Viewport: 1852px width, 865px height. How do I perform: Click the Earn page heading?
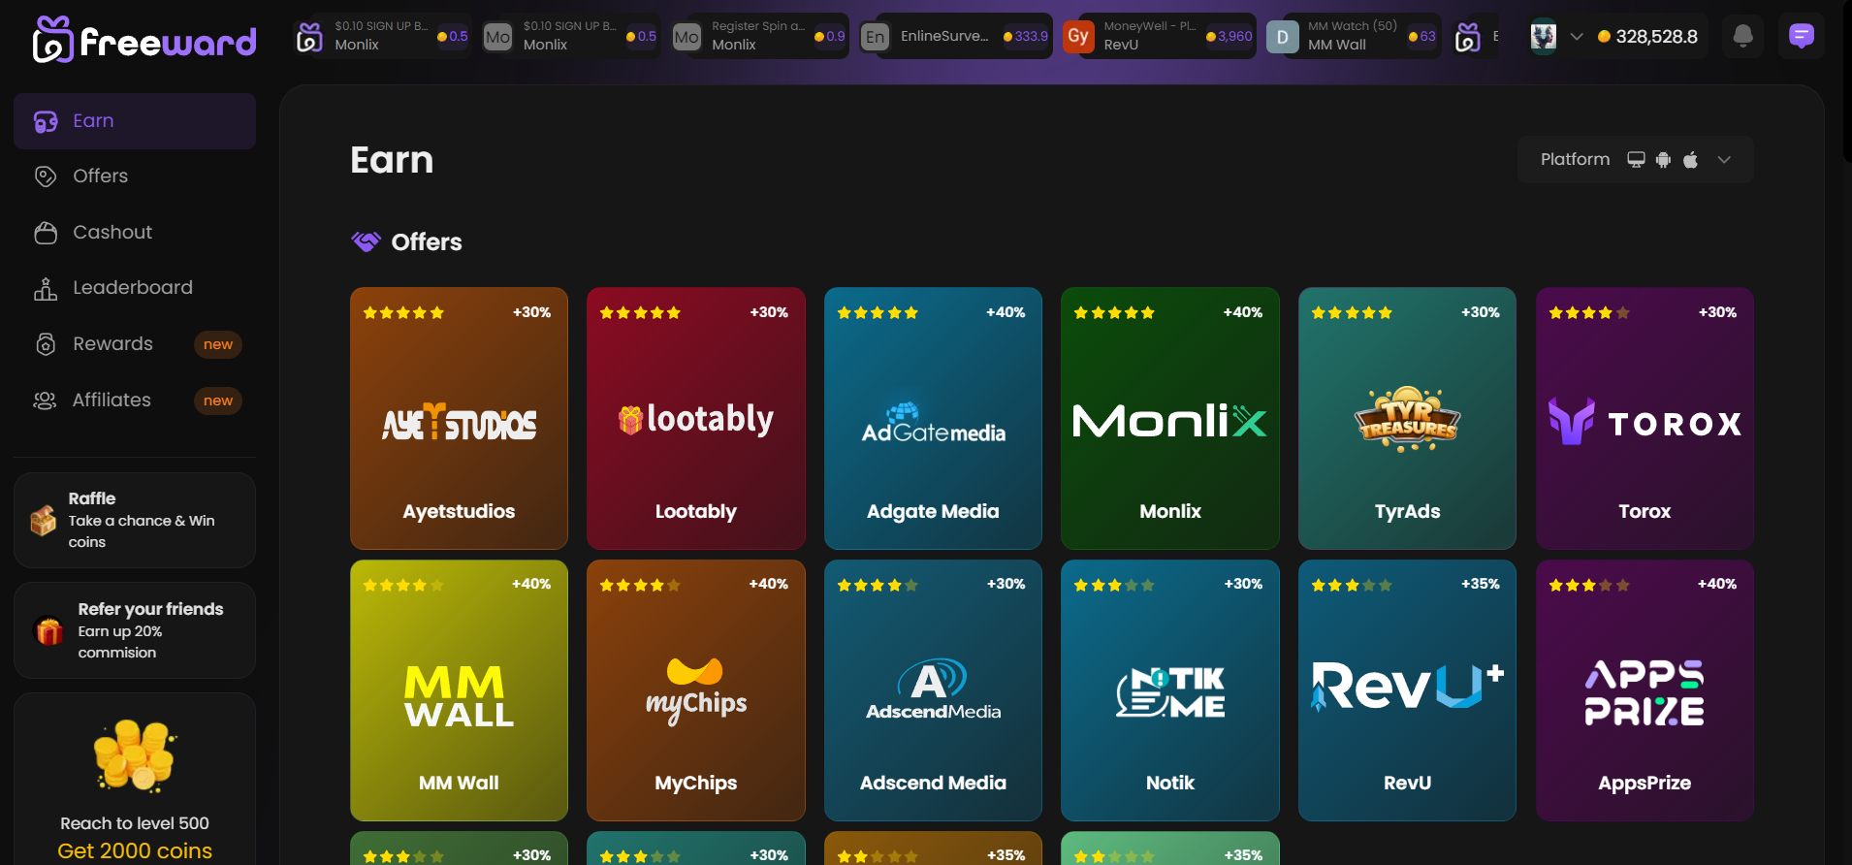point(392,160)
